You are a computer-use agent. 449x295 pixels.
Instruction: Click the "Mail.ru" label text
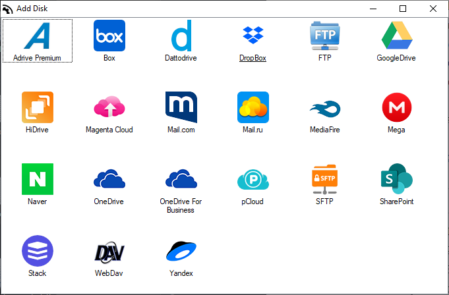(253, 130)
